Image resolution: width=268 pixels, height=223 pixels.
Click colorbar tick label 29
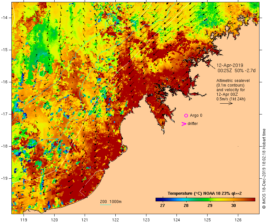coord(210,206)
